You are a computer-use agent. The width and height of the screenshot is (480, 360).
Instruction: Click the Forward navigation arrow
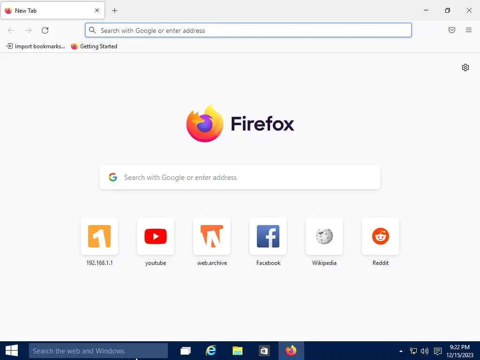pos(28,30)
